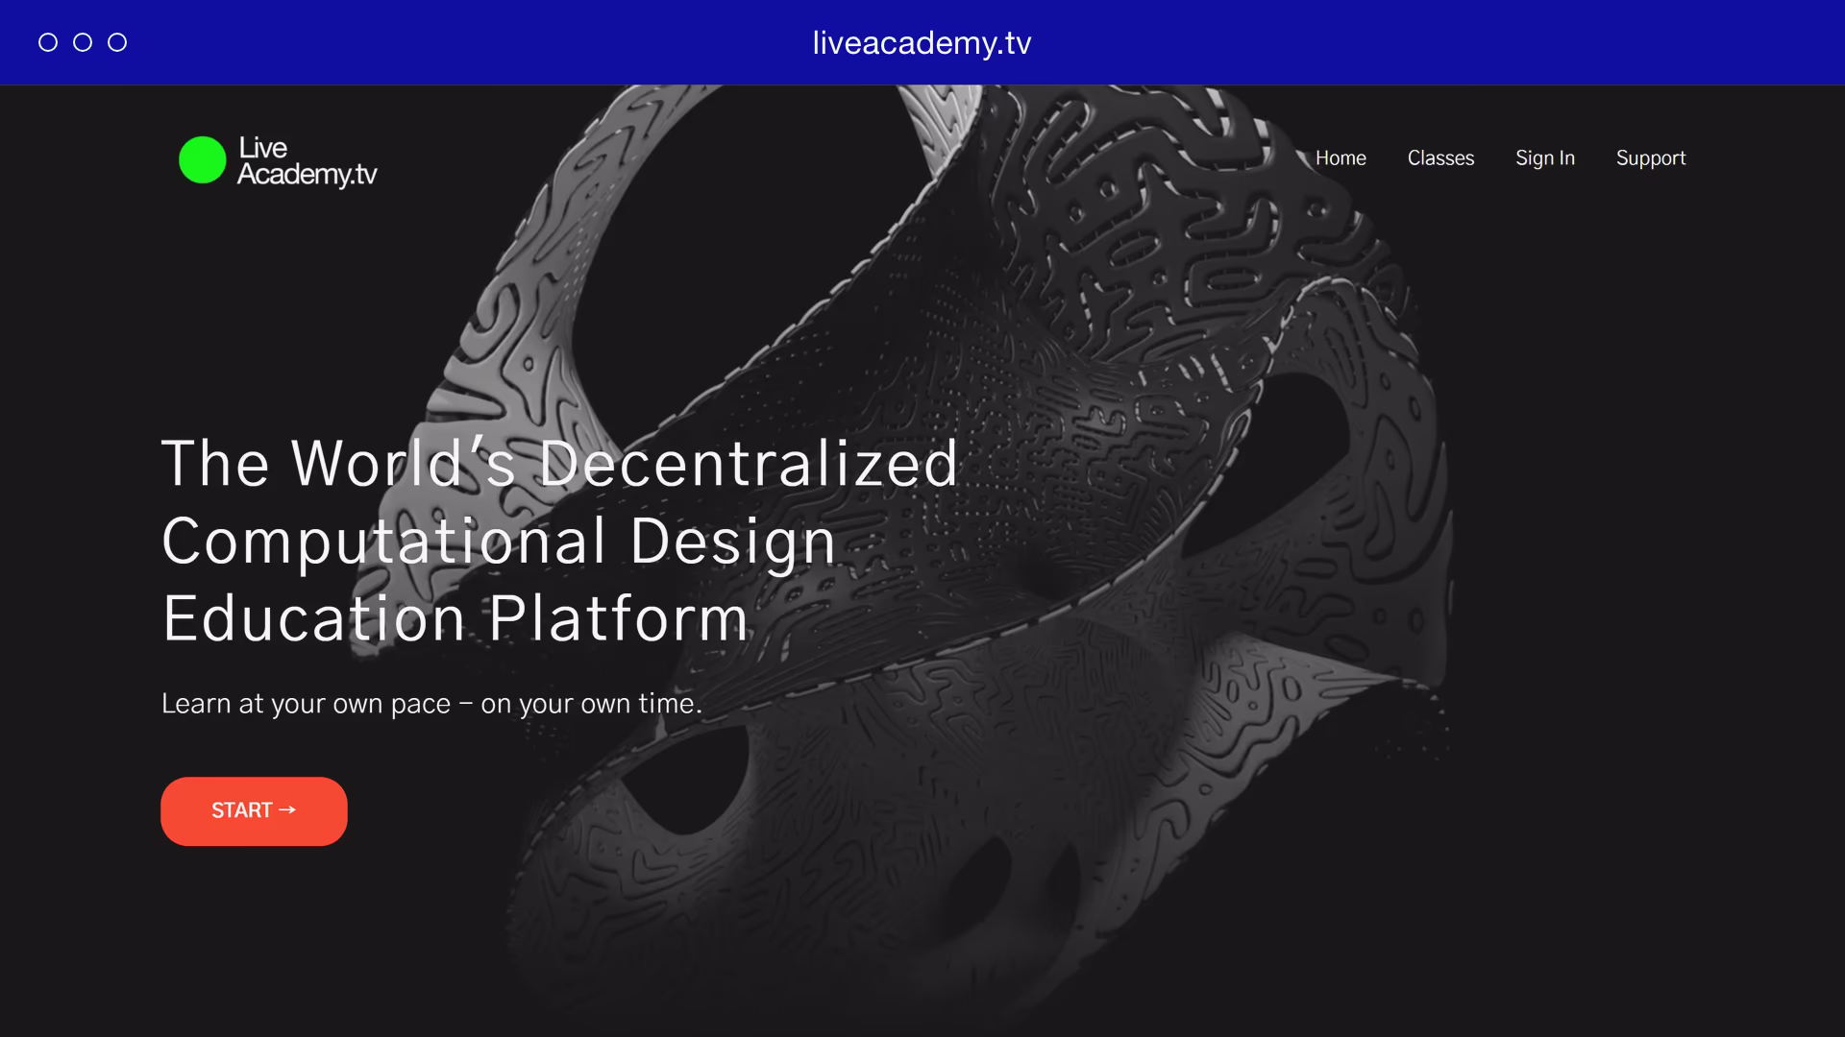The image size is (1845, 1037).
Task: Open the Classes menu item
Action: point(1440,157)
